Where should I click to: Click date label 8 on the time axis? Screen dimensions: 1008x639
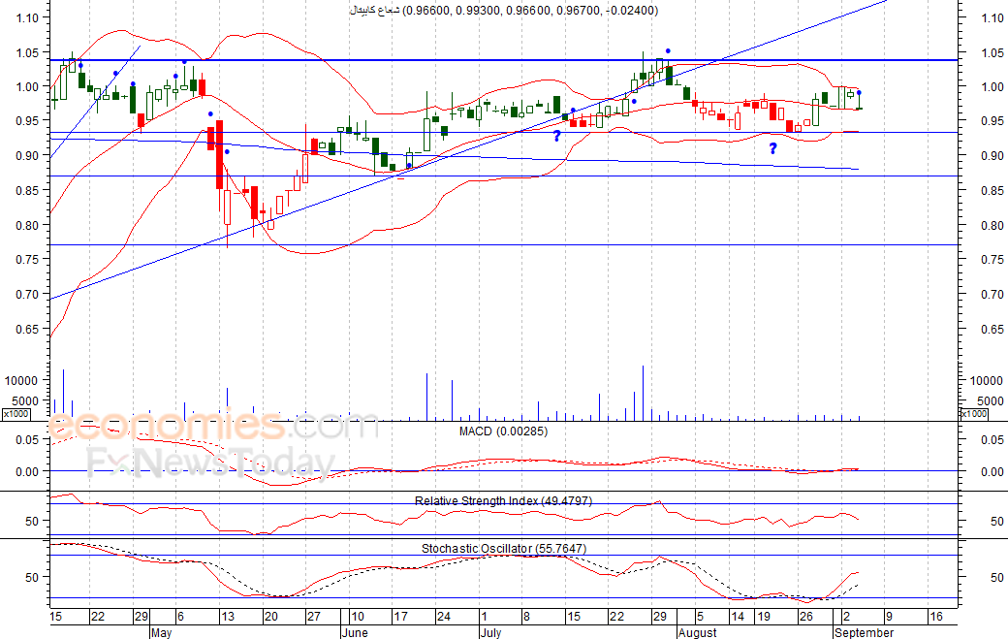pyautogui.click(x=526, y=617)
